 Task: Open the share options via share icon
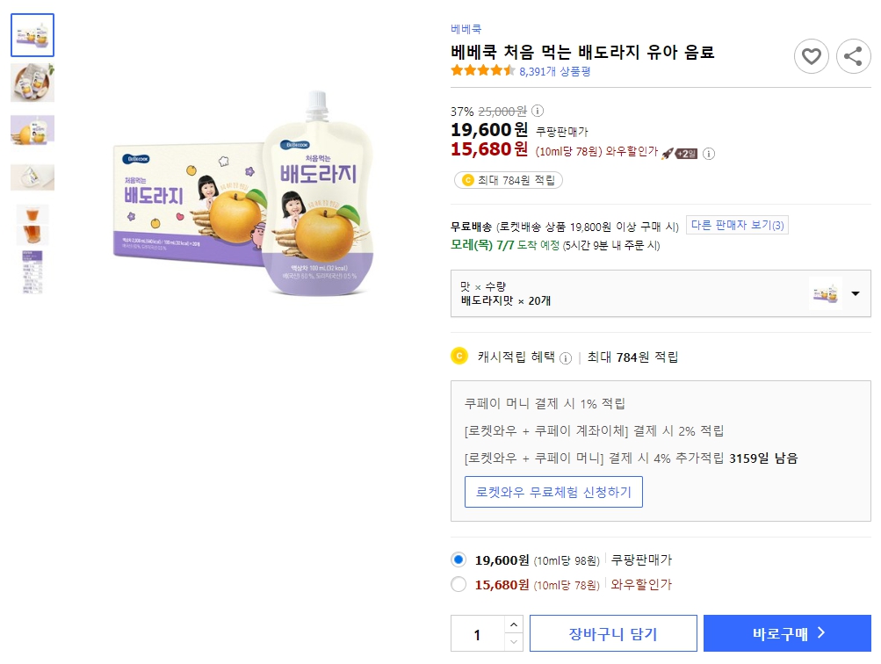(851, 56)
